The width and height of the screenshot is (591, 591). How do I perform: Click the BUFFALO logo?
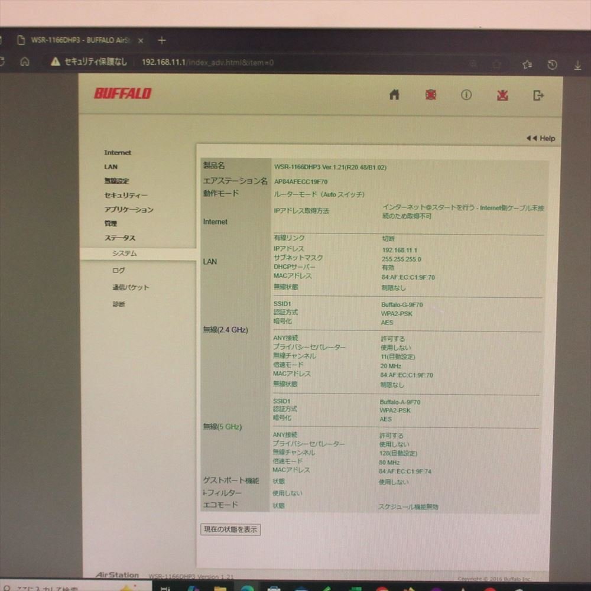coord(122,93)
